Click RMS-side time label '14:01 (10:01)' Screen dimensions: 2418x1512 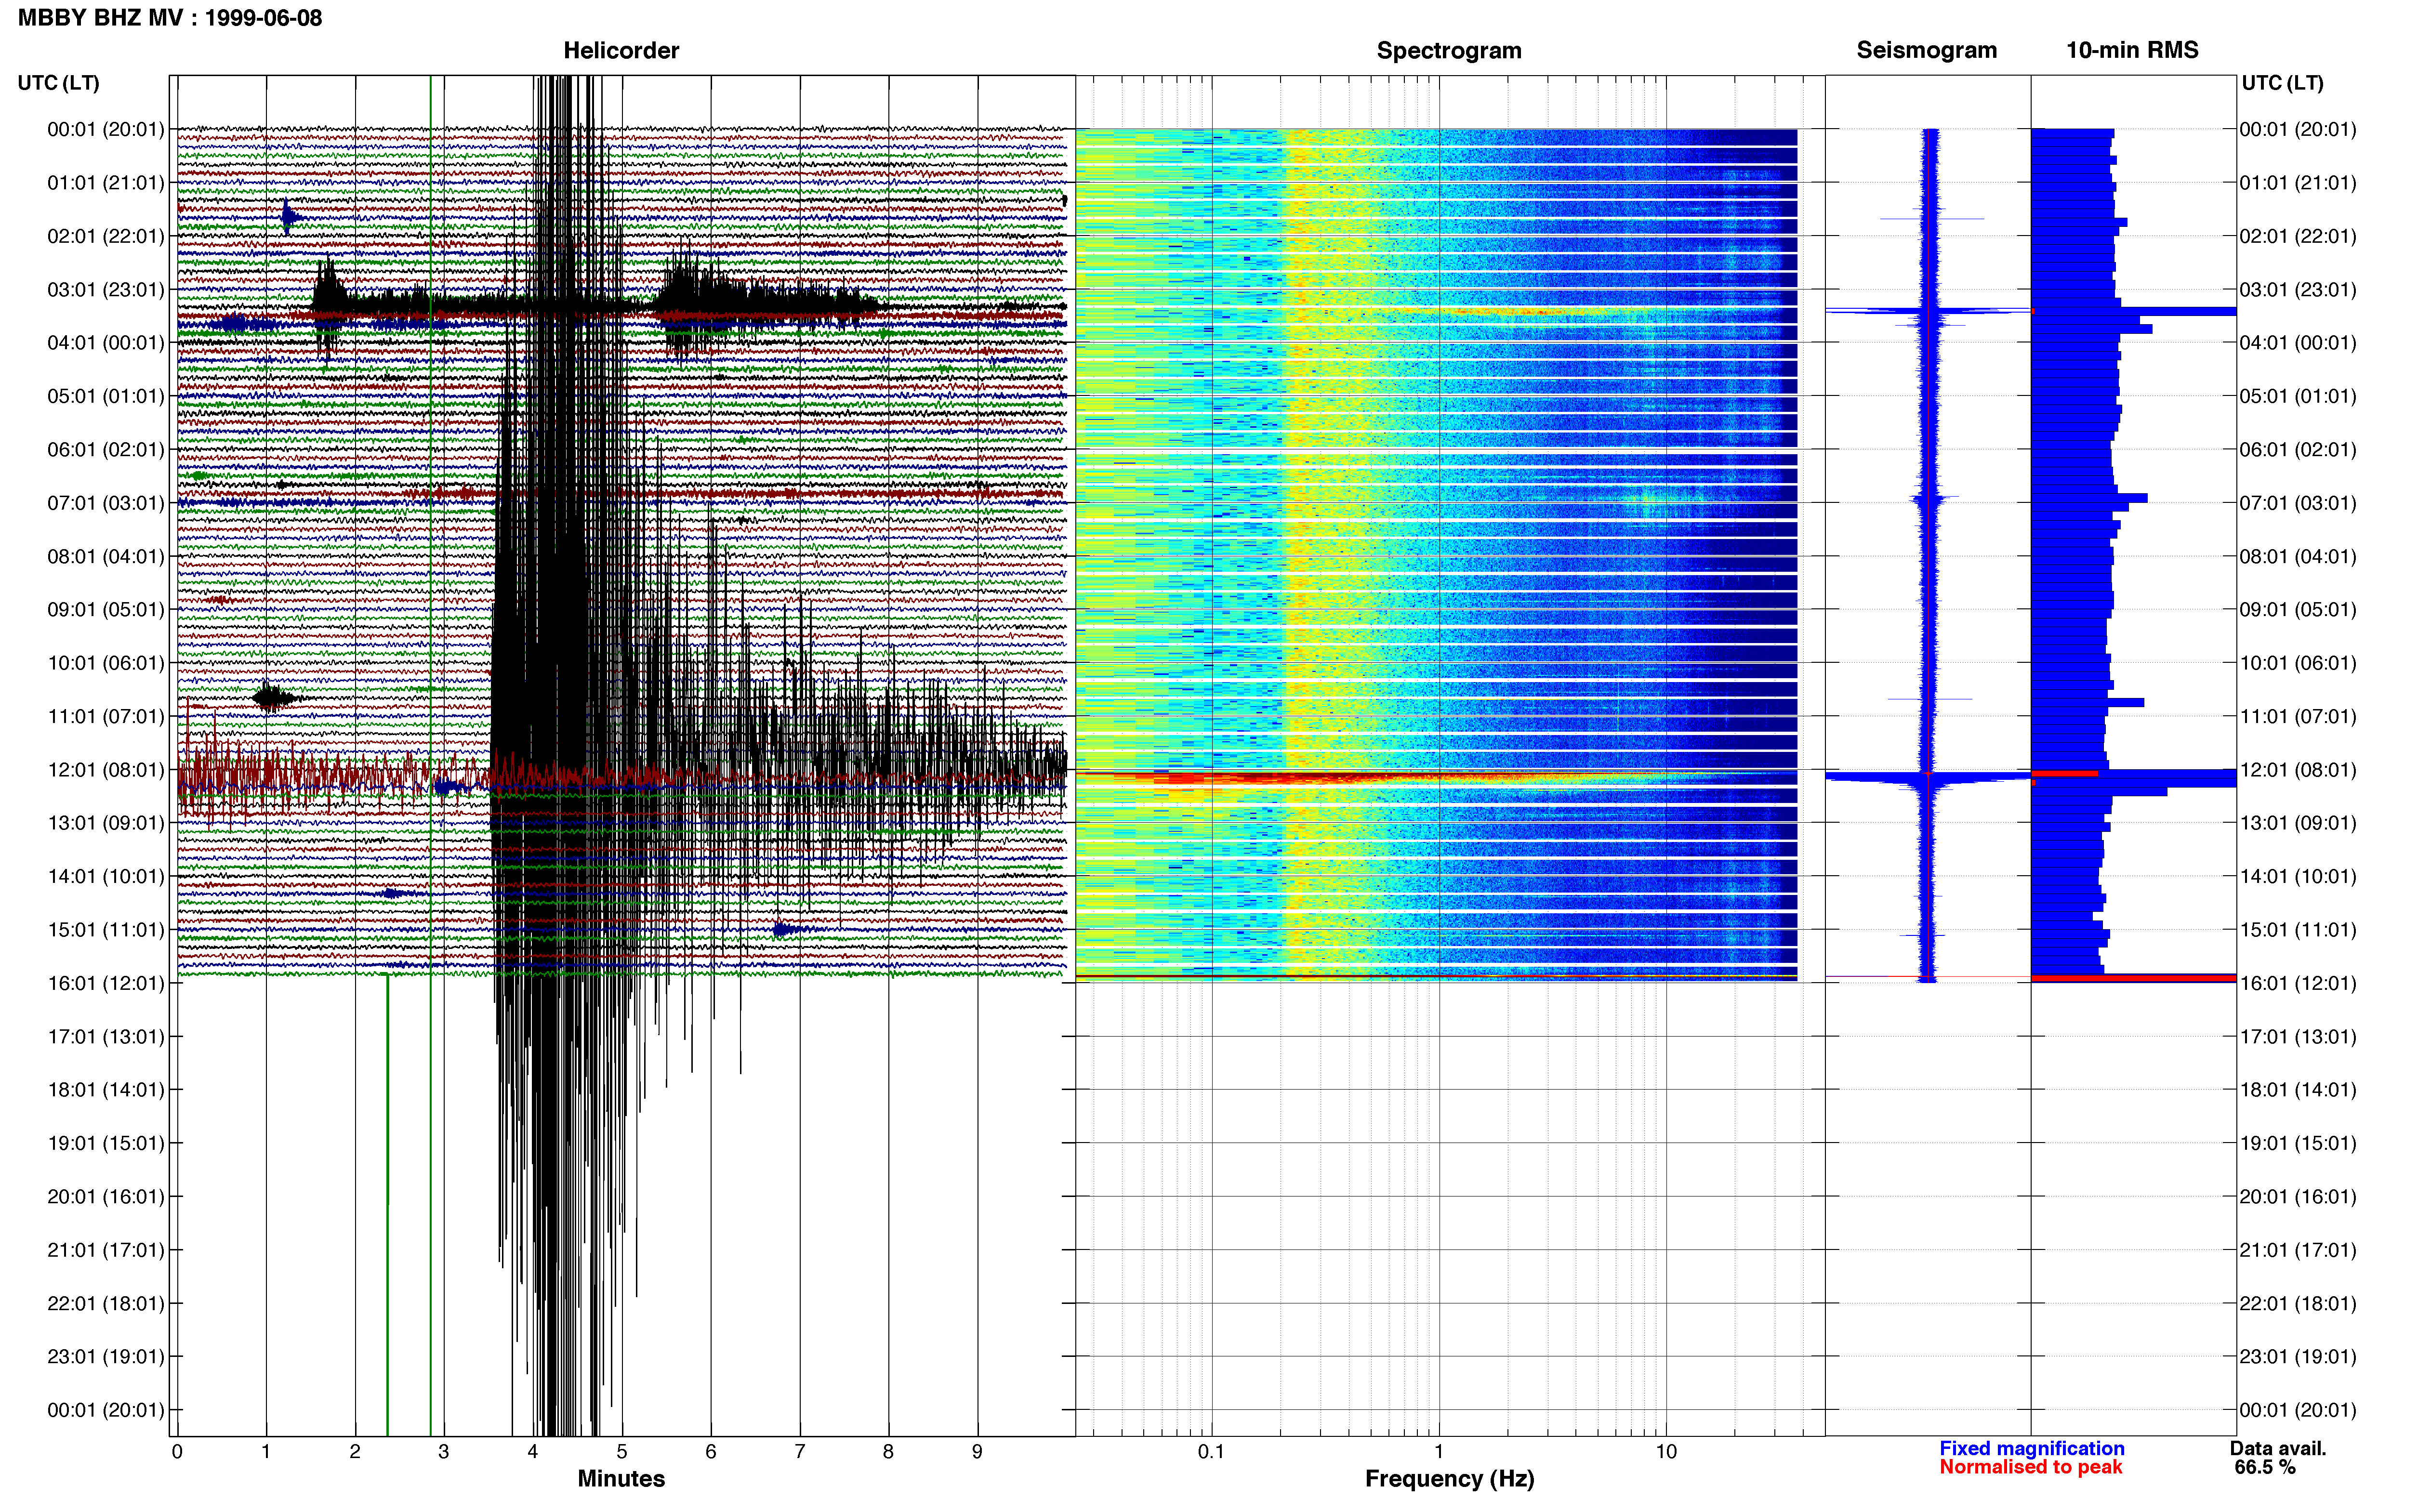(2298, 877)
